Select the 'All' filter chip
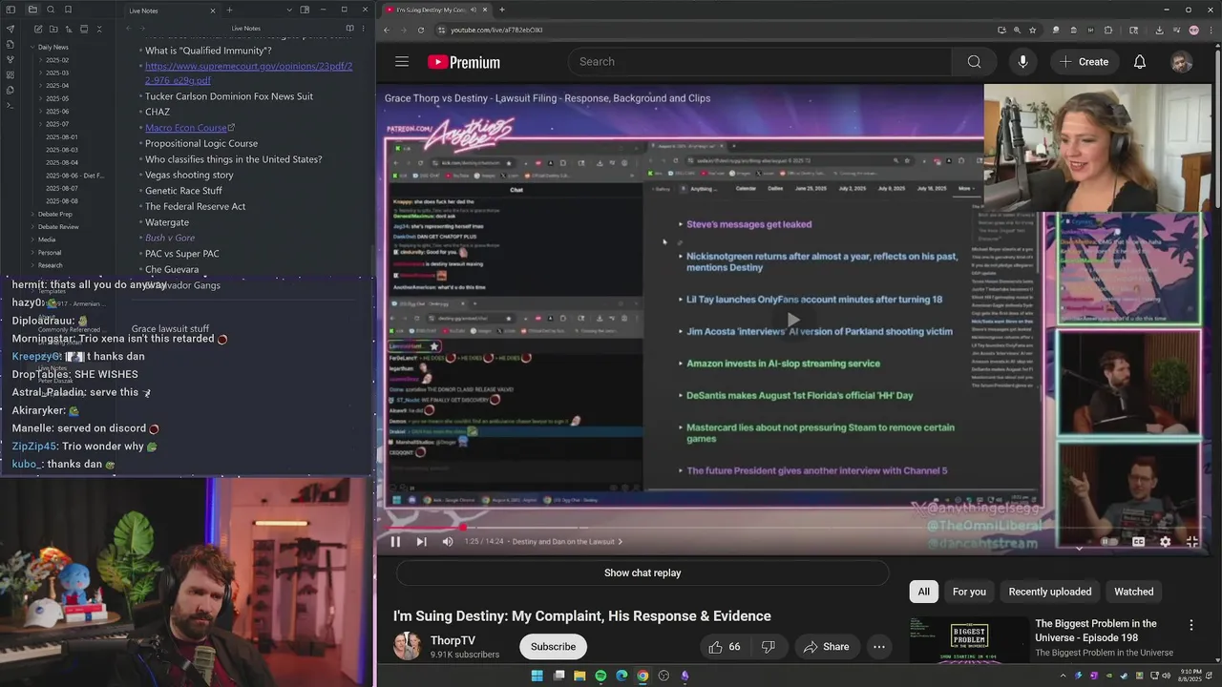Image resolution: width=1222 pixels, height=687 pixels. pyautogui.click(x=923, y=592)
